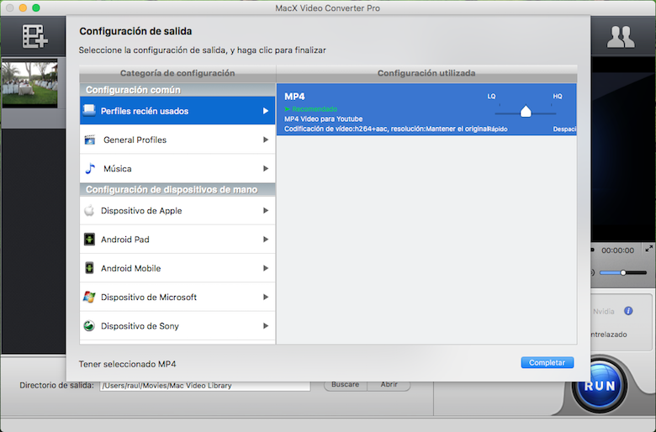Click the add video icon
The image size is (656, 432).
[35, 36]
